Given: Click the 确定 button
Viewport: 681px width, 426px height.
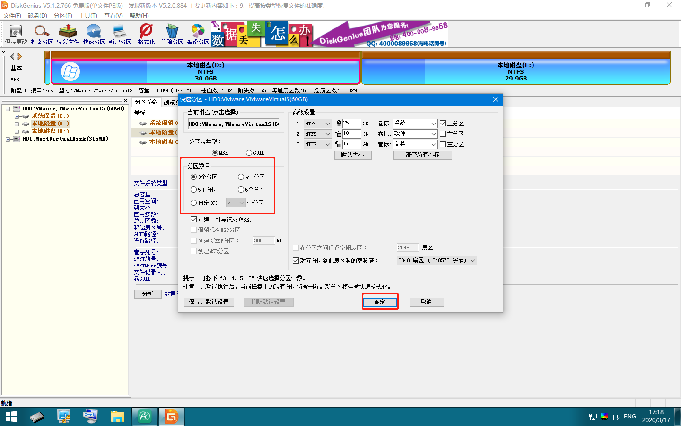Looking at the screenshot, I should point(380,302).
